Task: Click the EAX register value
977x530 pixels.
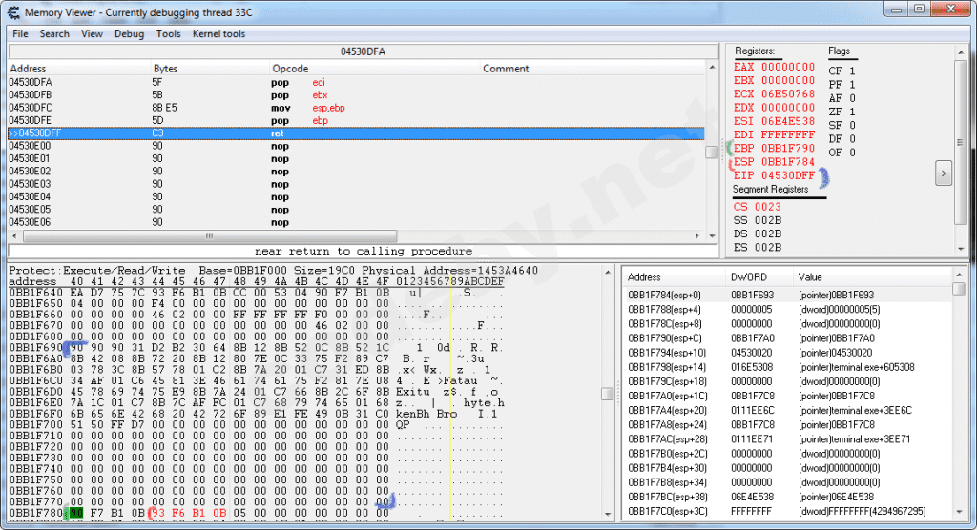Action: coord(774,67)
